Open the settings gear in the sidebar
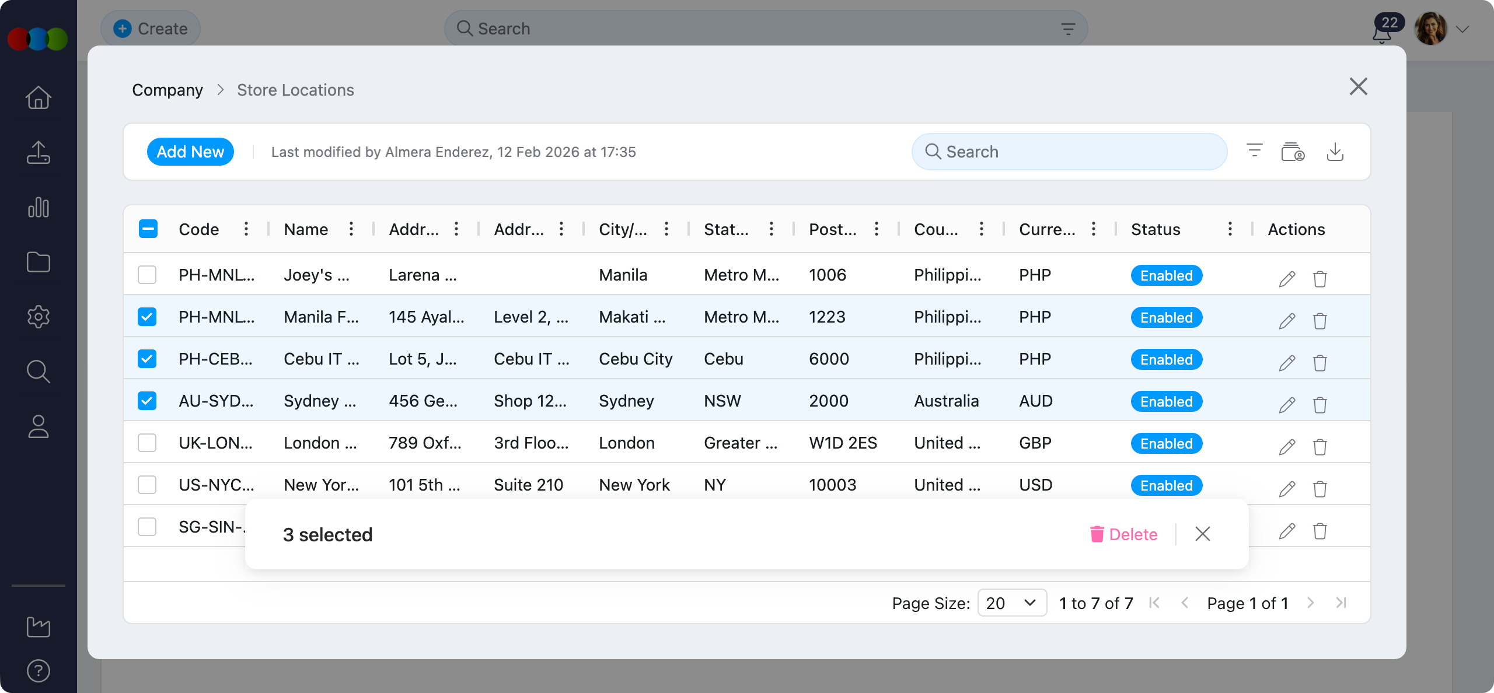Viewport: 1494px width, 693px height. tap(37, 316)
